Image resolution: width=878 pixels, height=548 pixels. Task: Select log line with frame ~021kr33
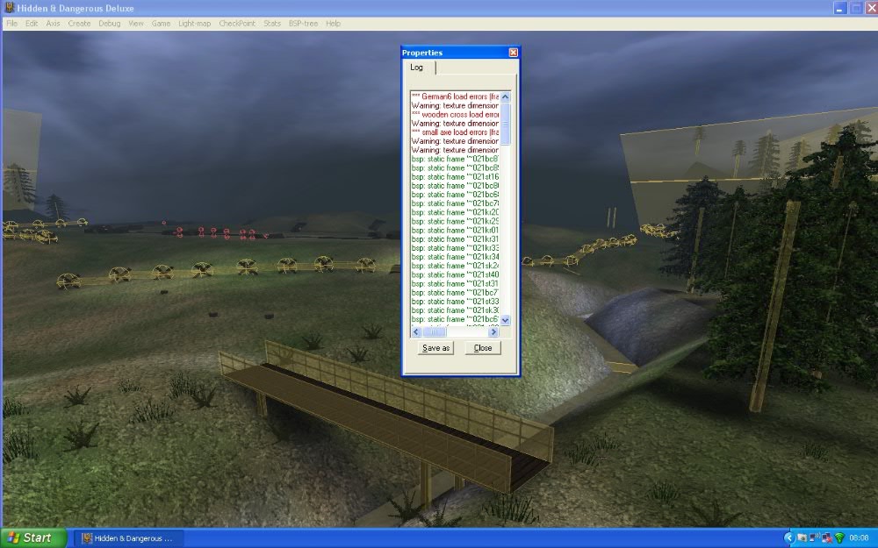coord(455,248)
